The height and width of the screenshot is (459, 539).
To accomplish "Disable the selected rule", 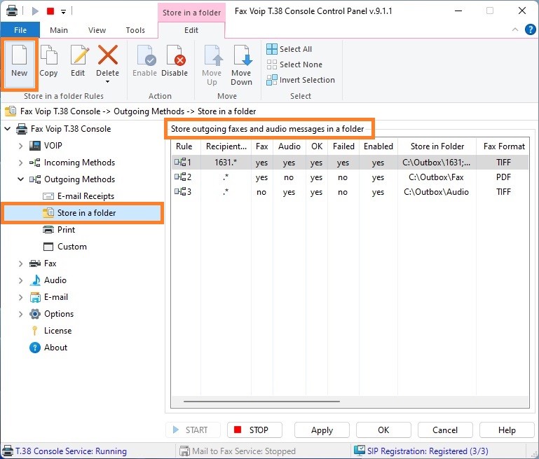I will tap(175, 62).
